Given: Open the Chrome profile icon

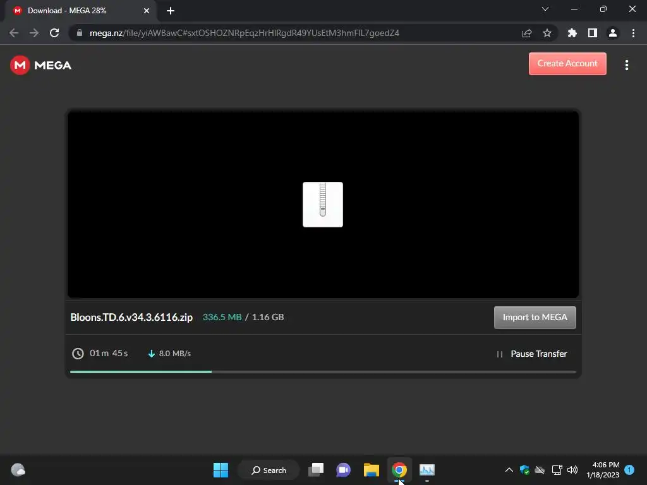Looking at the screenshot, I should tap(613, 33).
